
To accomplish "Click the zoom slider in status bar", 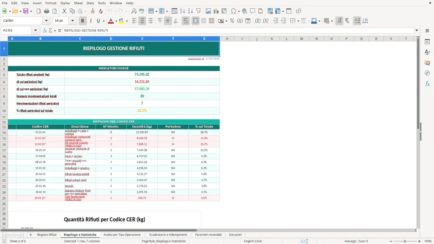I will coord(405,241).
